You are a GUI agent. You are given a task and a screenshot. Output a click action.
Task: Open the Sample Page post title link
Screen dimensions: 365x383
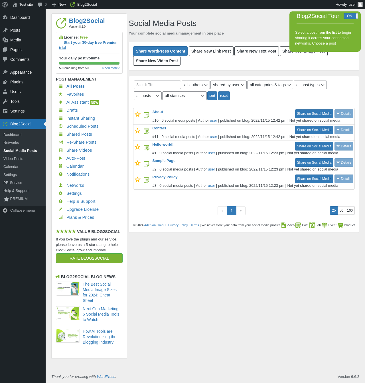tap(164, 161)
